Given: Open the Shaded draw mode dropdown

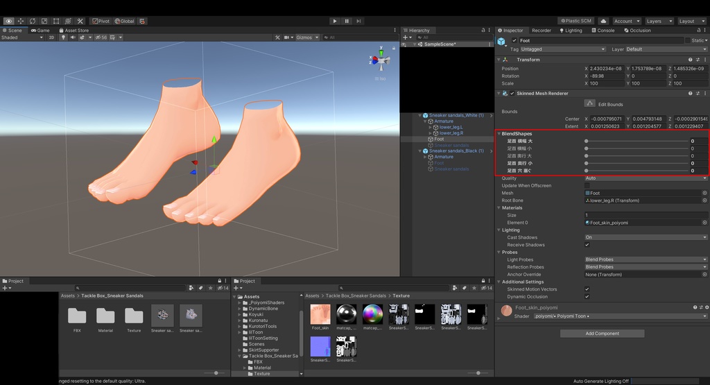Looking at the screenshot, I should (x=21, y=37).
